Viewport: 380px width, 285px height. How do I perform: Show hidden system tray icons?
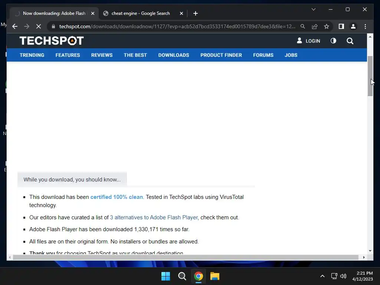(322, 276)
